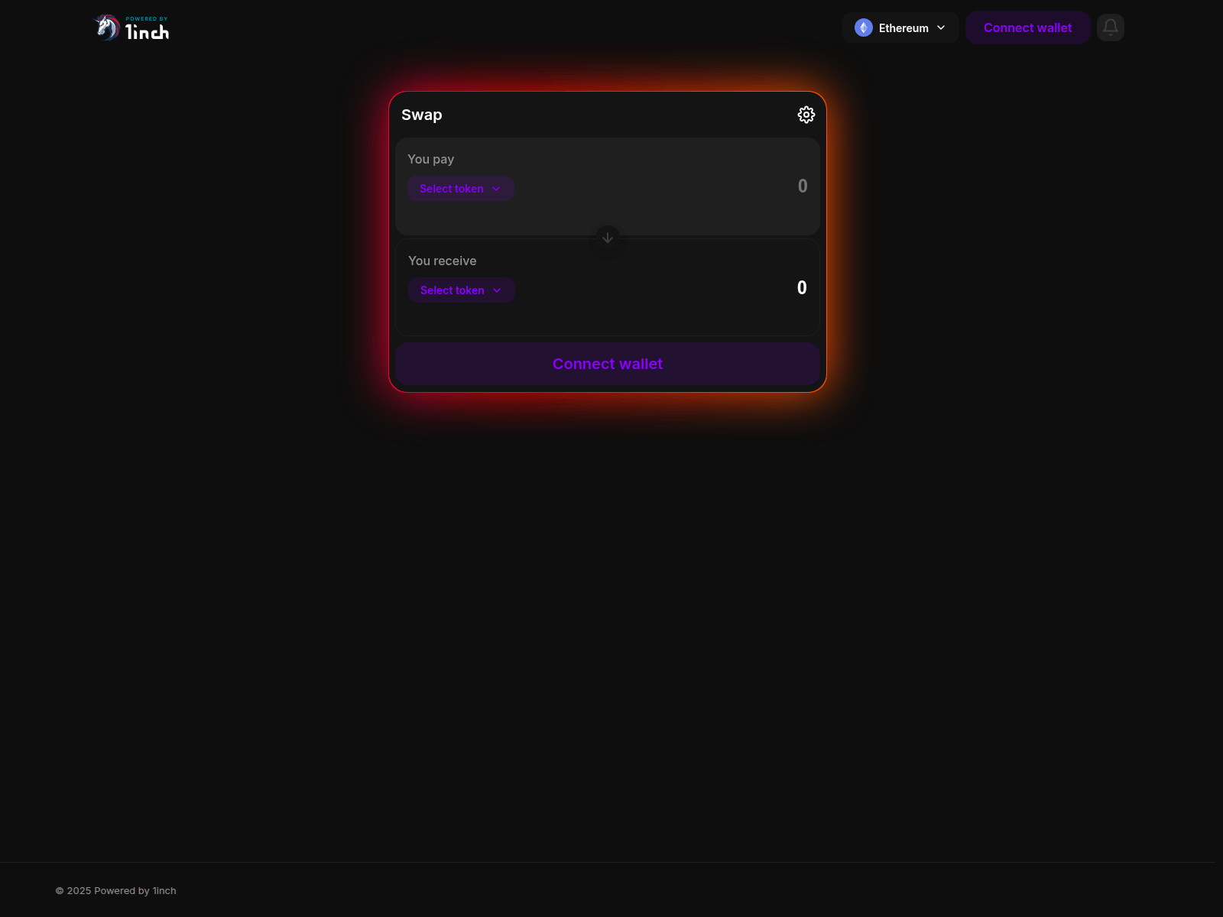
Task: Select the chevron on 'You receive' token selector
Action: [497, 290]
